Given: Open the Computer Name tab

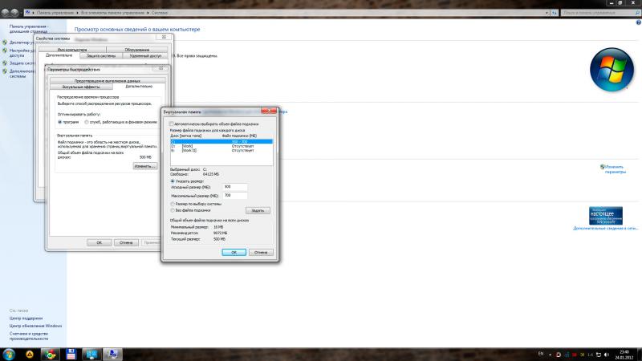Looking at the screenshot, I should pyautogui.click(x=72, y=50).
